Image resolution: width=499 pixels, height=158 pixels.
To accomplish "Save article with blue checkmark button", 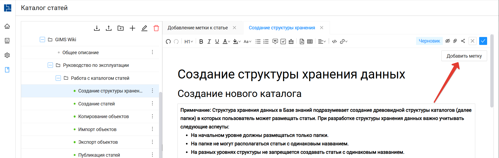I will [483, 41].
